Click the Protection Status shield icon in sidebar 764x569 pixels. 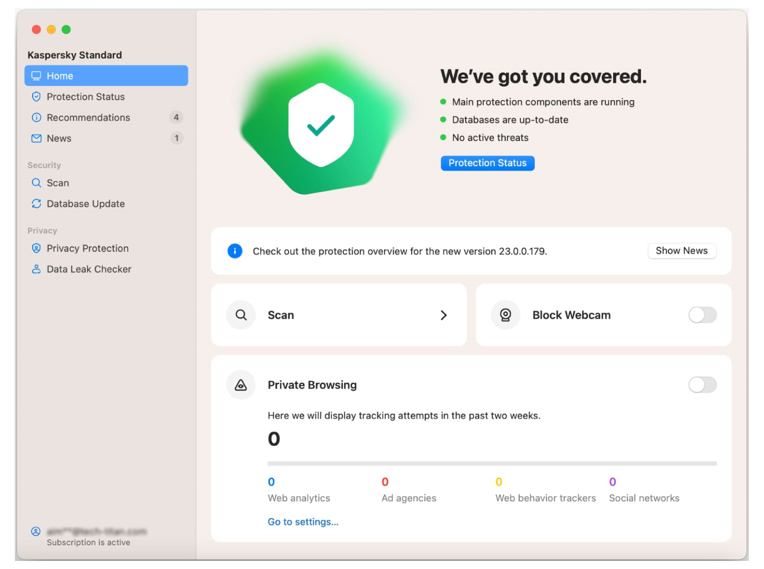tap(36, 97)
